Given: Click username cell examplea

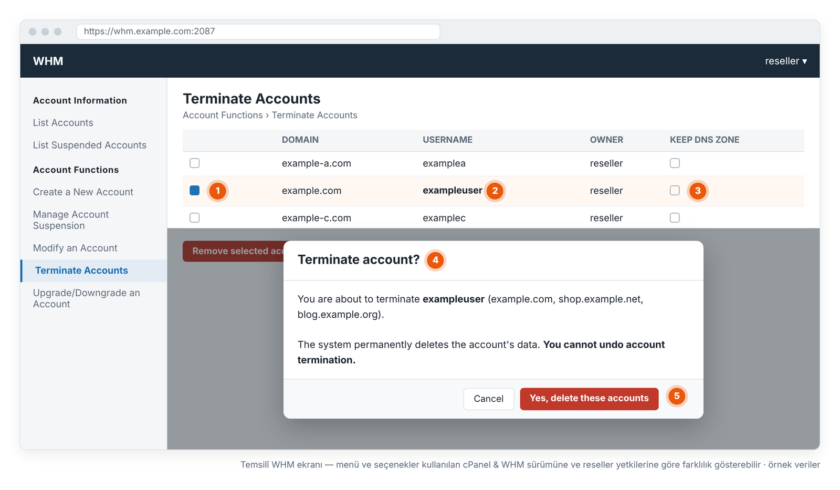Looking at the screenshot, I should tap(444, 163).
